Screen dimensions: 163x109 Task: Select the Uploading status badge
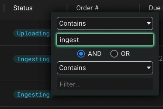(33, 33)
